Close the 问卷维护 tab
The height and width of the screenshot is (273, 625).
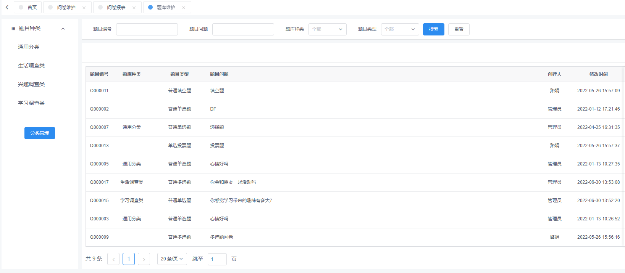click(84, 8)
